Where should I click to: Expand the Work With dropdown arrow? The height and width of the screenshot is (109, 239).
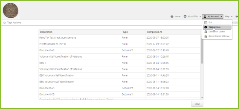coord(200,16)
